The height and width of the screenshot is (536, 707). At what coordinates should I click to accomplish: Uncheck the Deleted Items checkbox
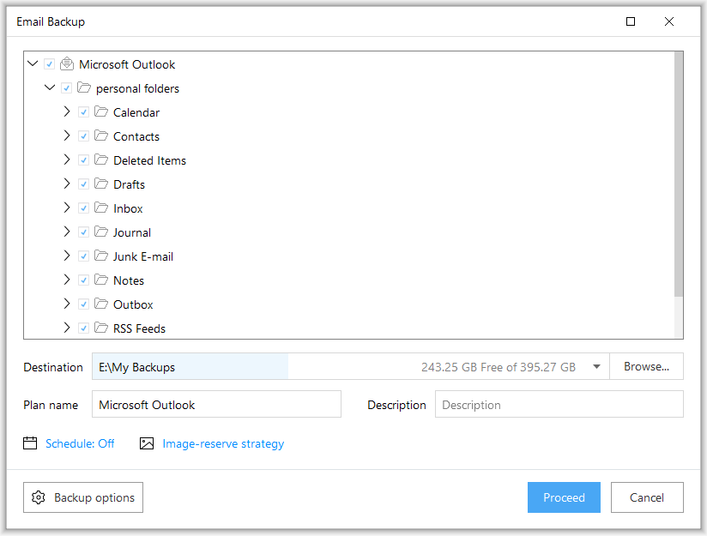[83, 160]
